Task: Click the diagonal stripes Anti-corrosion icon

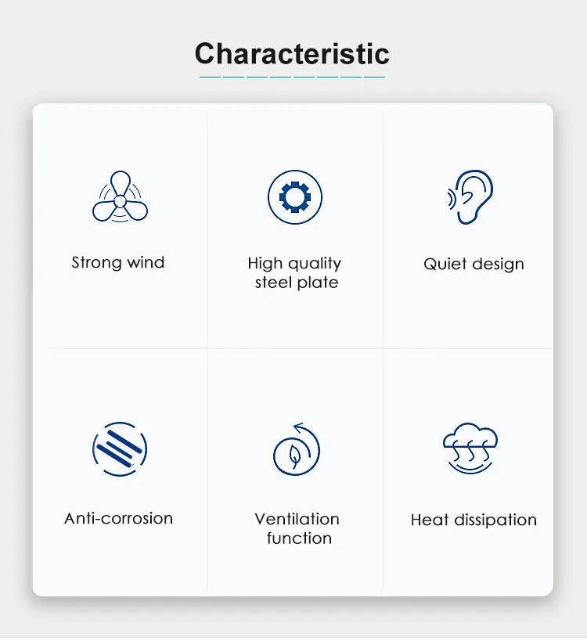Action: 119,450
